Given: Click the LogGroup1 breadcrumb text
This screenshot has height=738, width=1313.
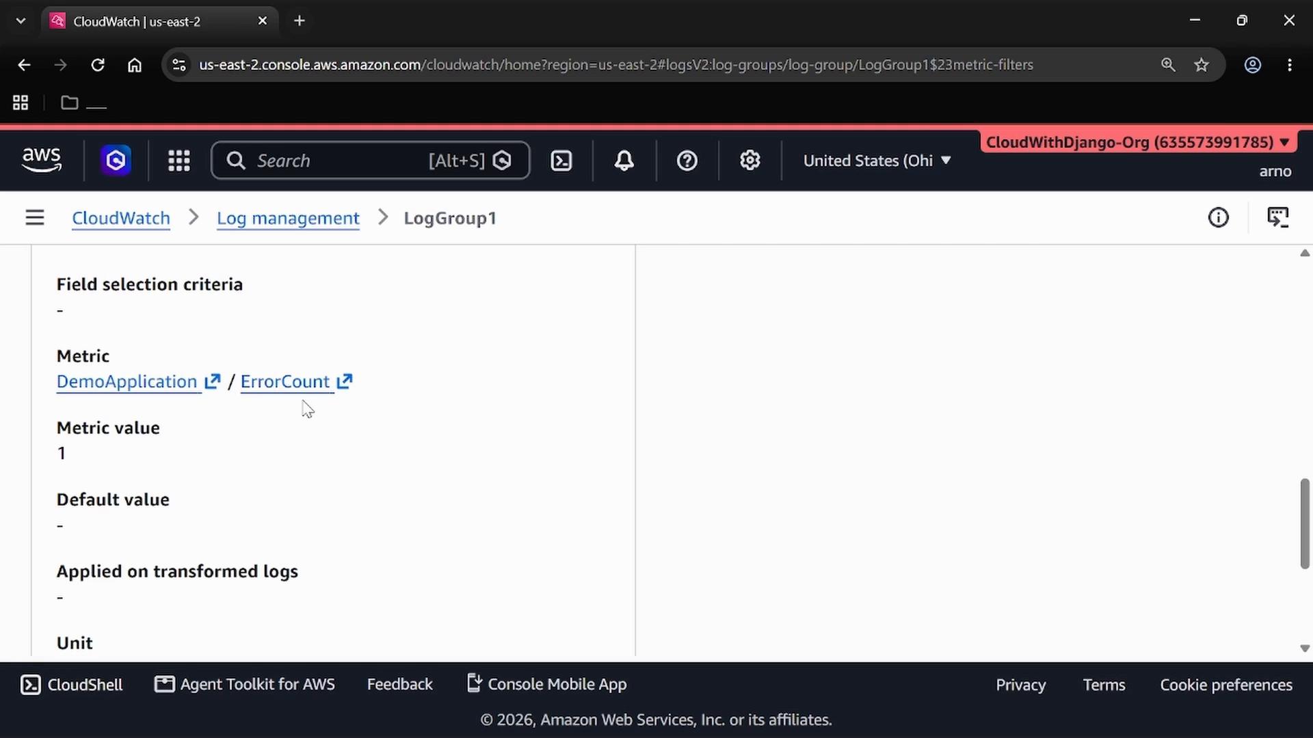Looking at the screenshot, I should (450, 218).
